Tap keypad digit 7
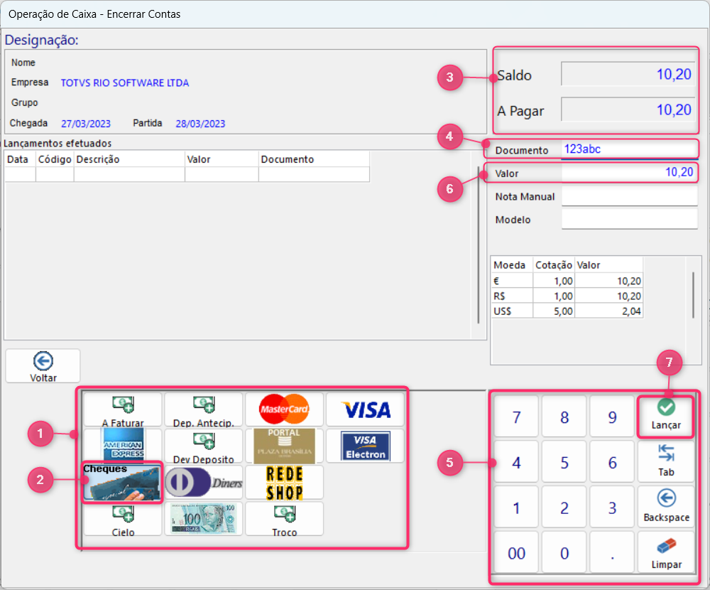Viewport: 710px width, 590px height. click(516, 417)
